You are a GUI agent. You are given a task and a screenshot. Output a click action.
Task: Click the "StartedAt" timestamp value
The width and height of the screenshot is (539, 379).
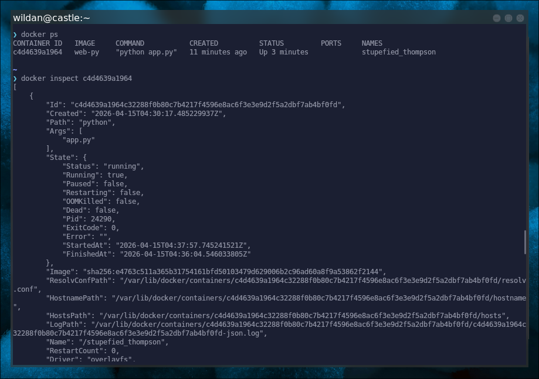pyautogui.click(x=183, y=245)
